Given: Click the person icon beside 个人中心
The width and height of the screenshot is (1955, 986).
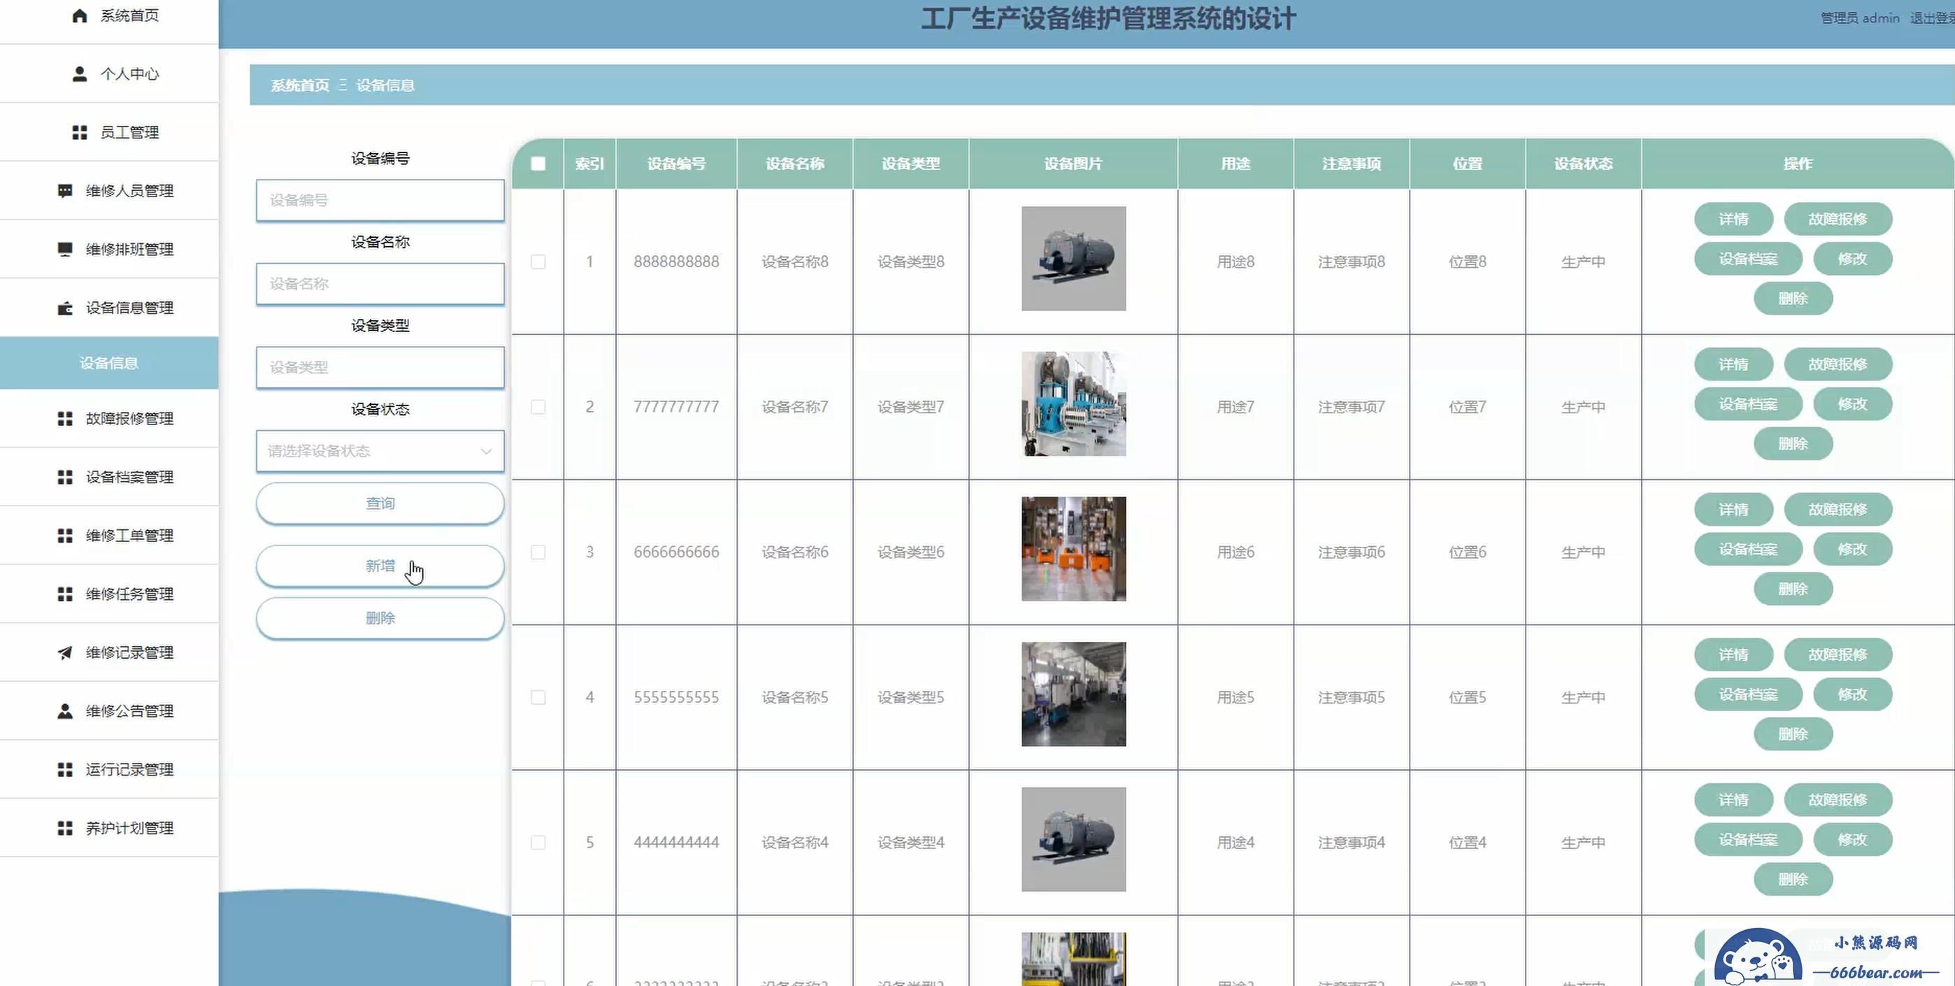Looking at the screenshot, I should 80,73.
